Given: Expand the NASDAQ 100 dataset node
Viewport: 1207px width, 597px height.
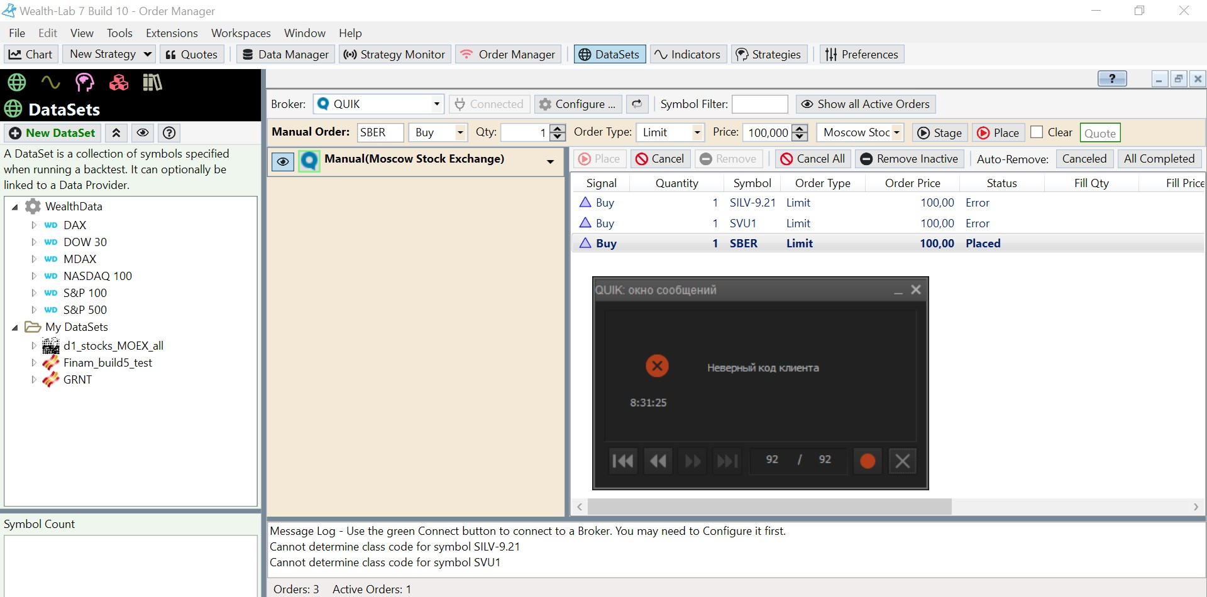Looking at the screenshot, I should click(34, 276).
